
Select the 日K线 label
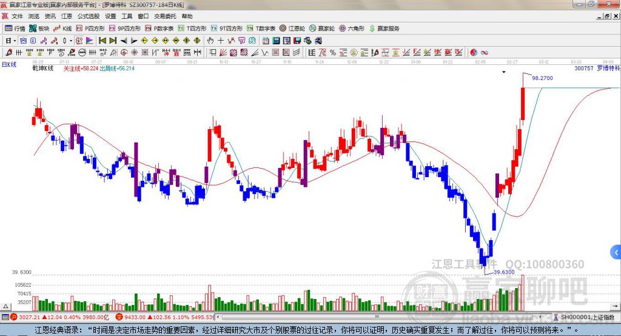pos(9,64)
